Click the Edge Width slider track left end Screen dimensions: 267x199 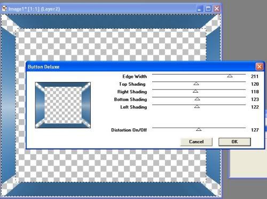coord(153,74)
